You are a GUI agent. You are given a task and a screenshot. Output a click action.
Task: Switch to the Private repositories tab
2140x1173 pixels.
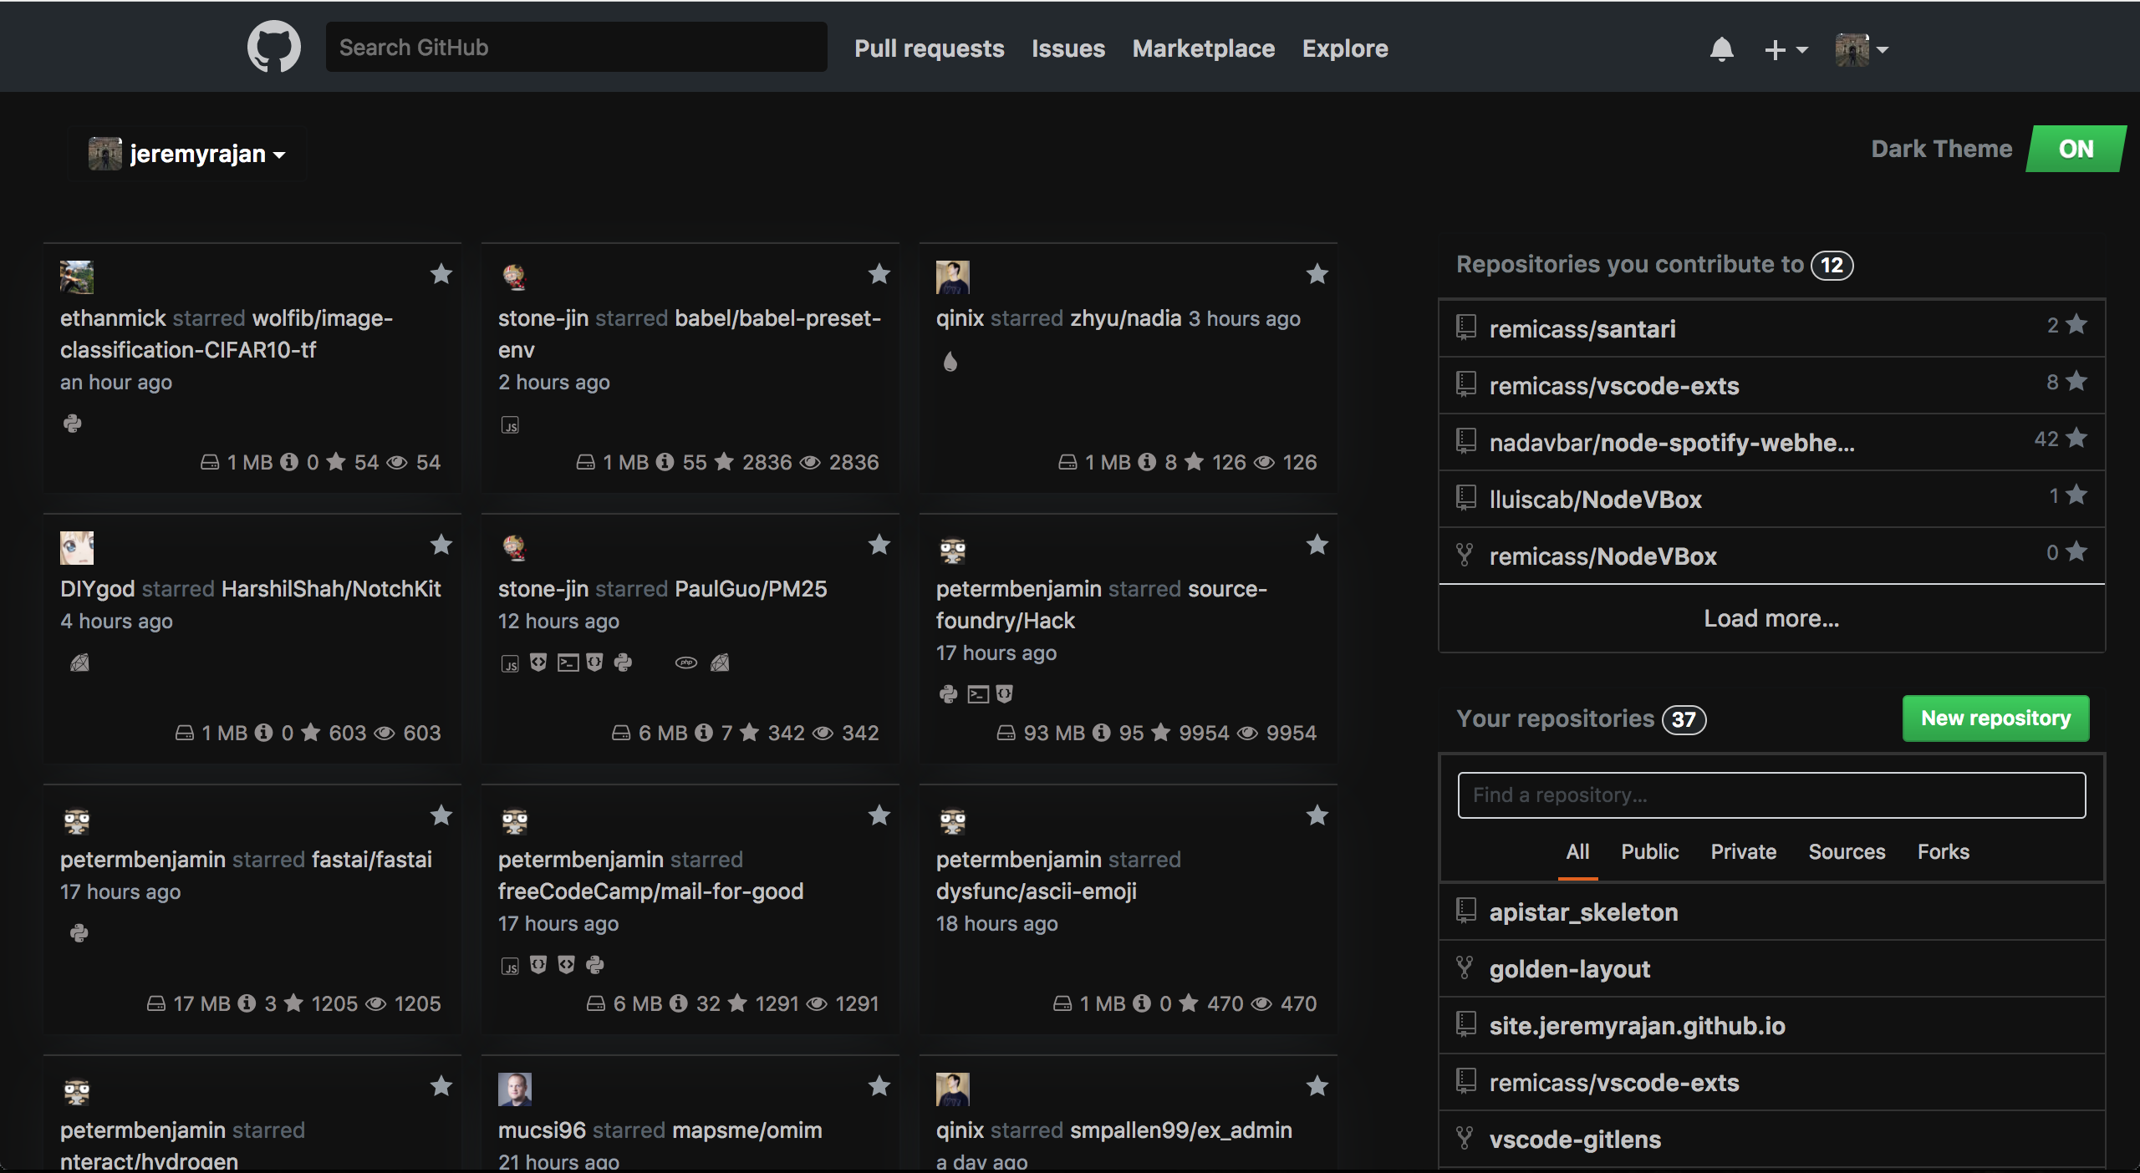pos(1743,851)
